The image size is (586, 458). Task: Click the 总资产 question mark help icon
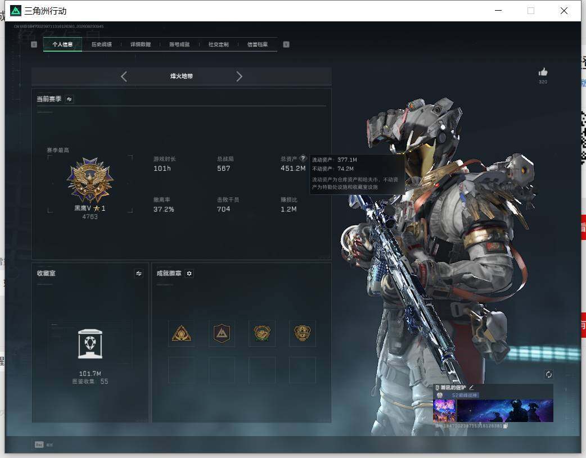click(303, 158)
